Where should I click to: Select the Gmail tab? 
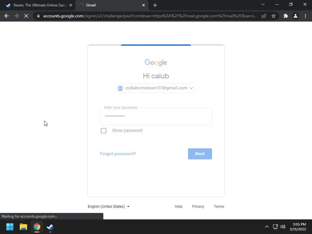[112, 5]
